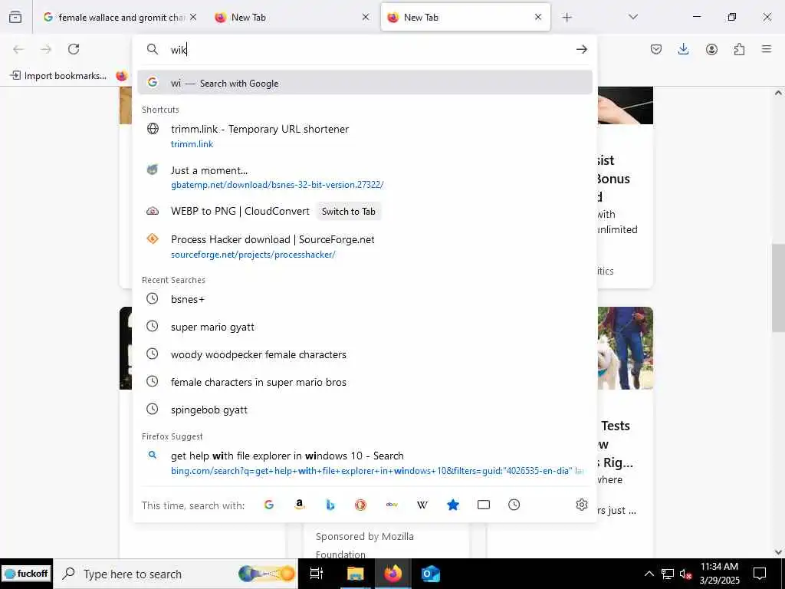Open the Firefox hamburger application menu
Viewport: 785px width, 589px height.
click(767, 49)
